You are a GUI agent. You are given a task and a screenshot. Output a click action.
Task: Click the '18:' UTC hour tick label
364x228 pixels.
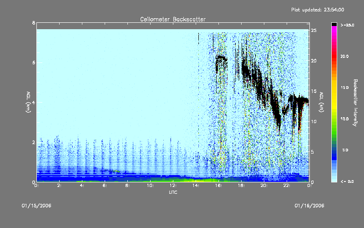pyautogui.click(x=241, y=186)
